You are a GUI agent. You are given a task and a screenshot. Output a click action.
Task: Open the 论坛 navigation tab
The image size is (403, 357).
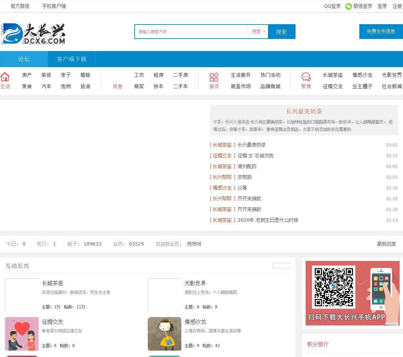(x=24, y=59)
